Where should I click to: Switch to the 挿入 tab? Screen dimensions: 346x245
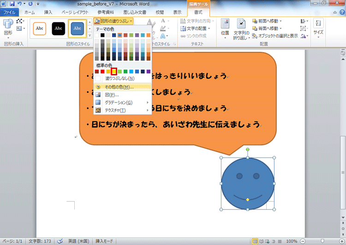[48, 12]
